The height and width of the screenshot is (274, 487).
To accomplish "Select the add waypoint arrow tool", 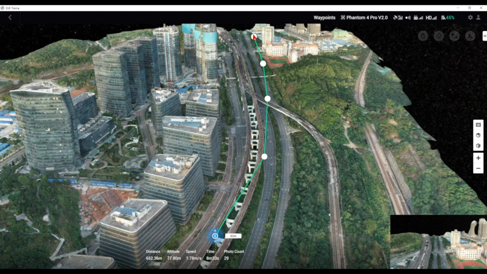I will (x=470, y=36).
